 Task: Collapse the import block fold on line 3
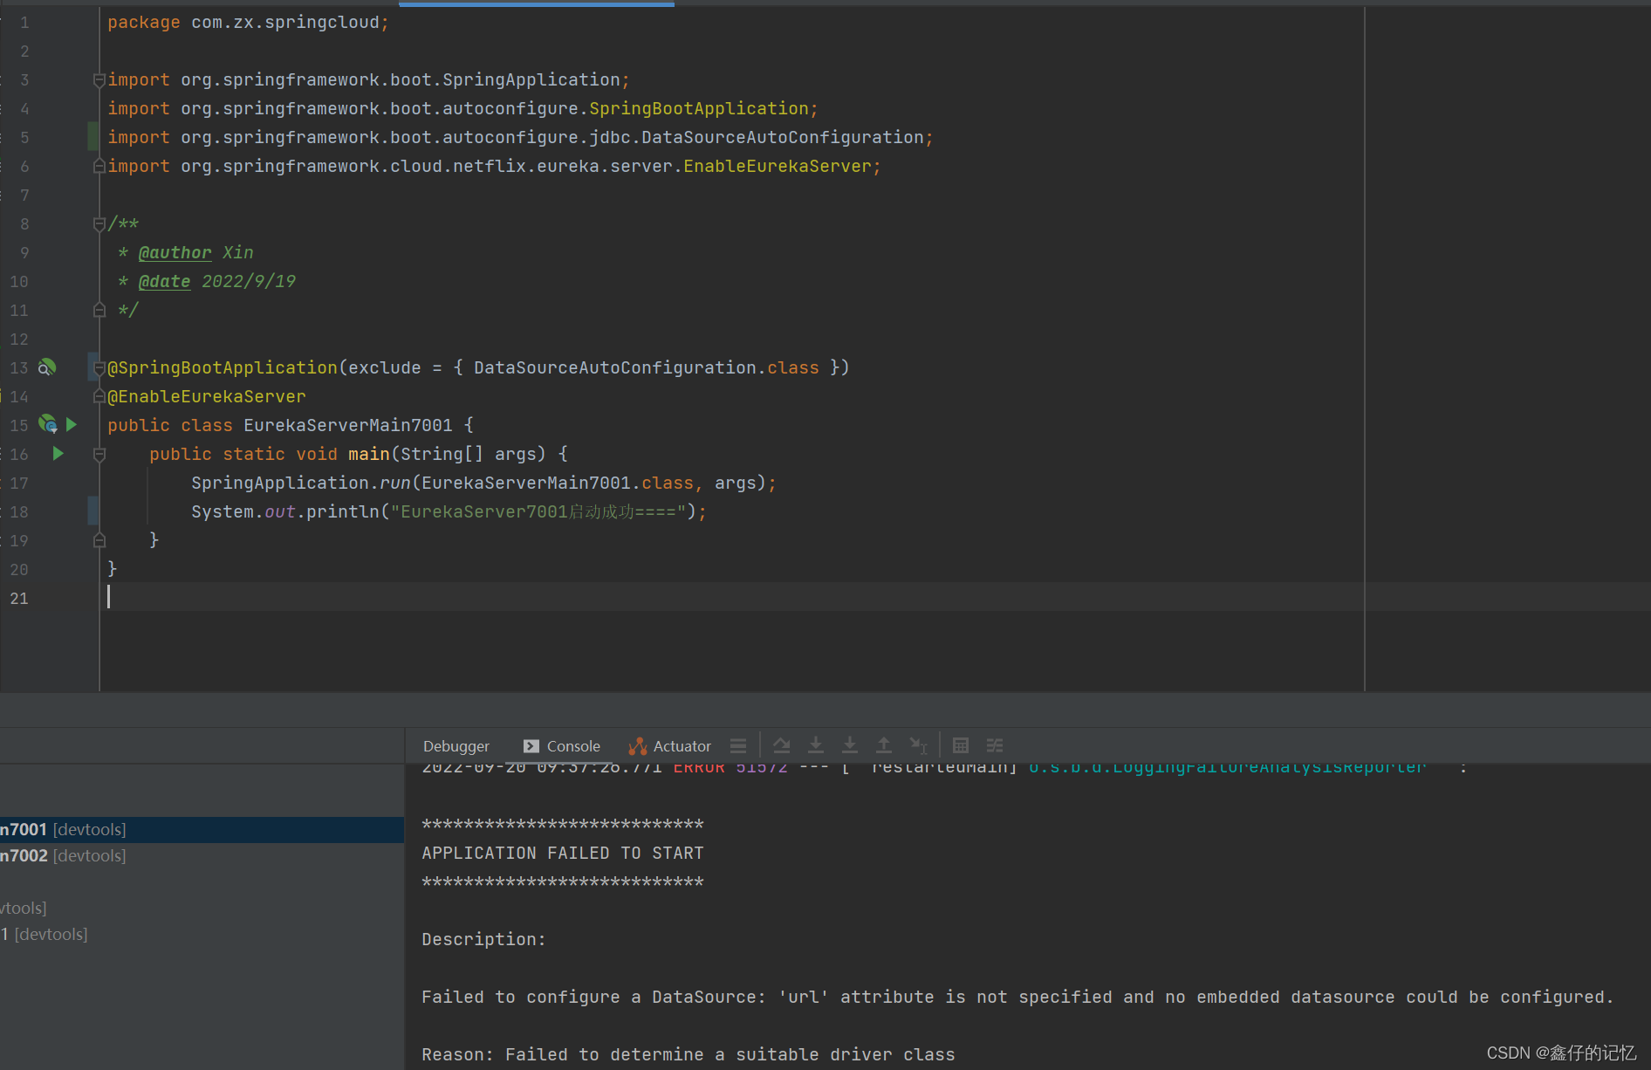[x=99, y=80]
